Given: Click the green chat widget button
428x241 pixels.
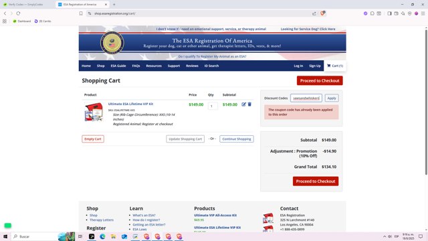Looking at the screenshot, I should click(8, 226).
